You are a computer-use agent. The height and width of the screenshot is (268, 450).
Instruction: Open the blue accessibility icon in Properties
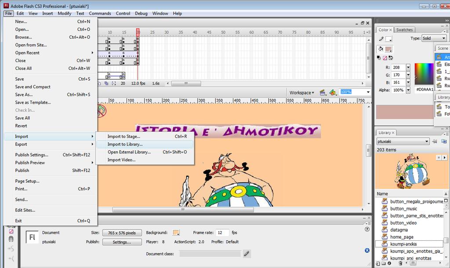(367, 250)
